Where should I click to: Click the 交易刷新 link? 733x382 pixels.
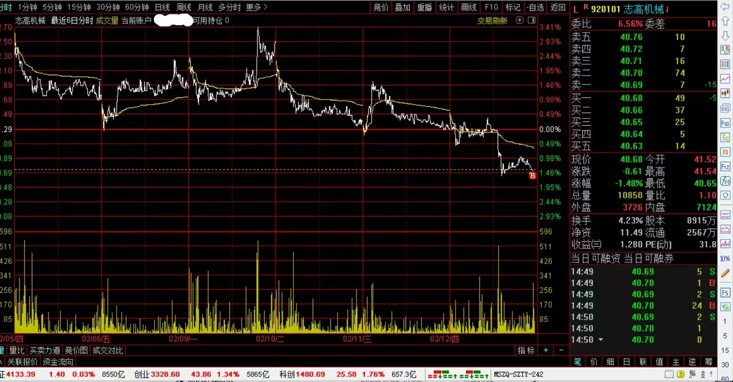coord(492,21)
